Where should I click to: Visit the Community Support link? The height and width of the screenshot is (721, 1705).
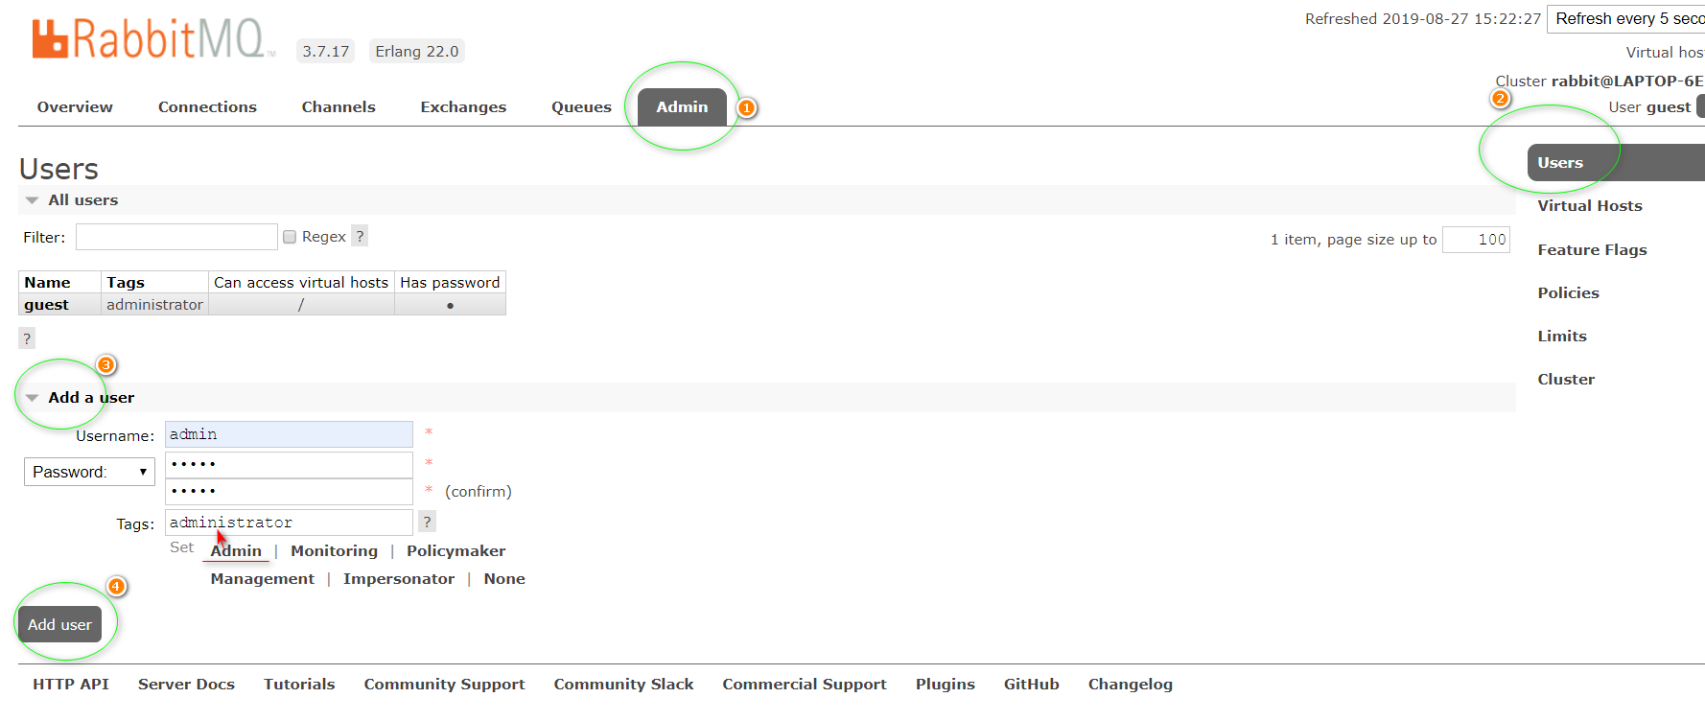click(444, 685)
